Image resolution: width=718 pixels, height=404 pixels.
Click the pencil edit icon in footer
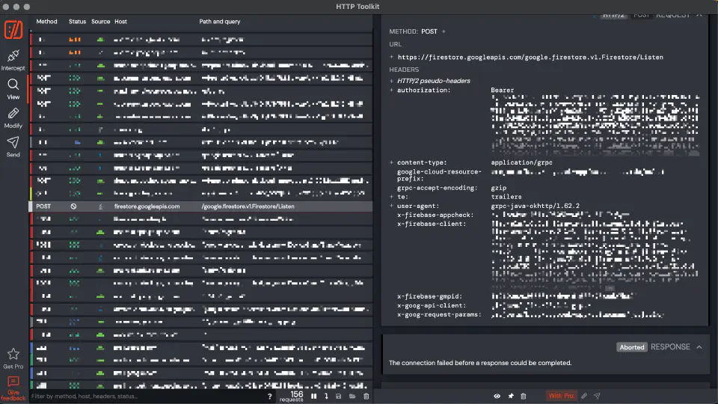pos(584,396)
